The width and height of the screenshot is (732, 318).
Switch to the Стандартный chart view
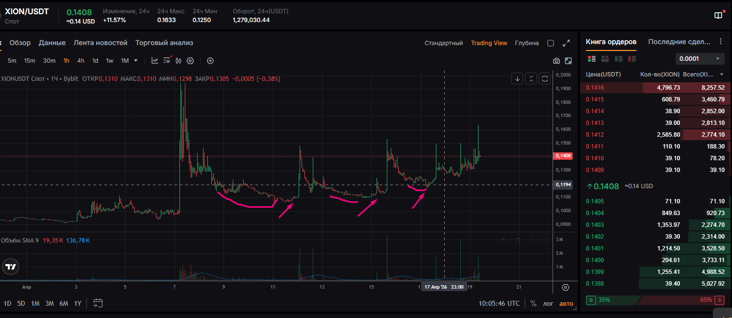click(x=444, y=43)
